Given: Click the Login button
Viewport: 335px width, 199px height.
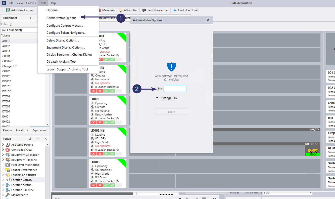Looking at the screenshot, I should [171, 111].
